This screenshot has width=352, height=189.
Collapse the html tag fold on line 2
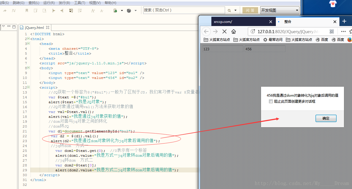tap(29, 39)
